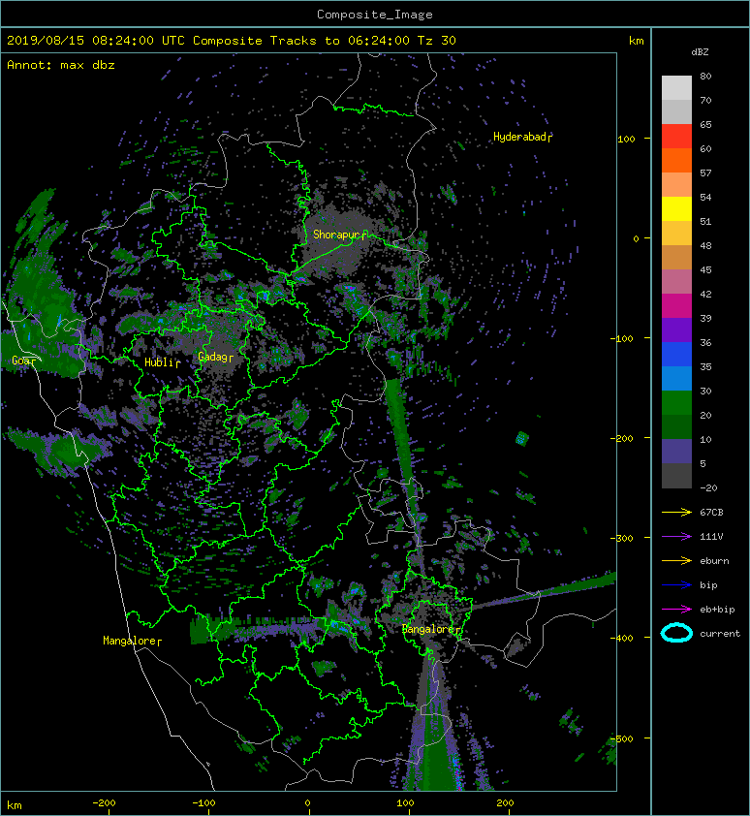This screenshot has height=816, width=750.
Task: Click the Gadag city label
Action: point(215,357)
